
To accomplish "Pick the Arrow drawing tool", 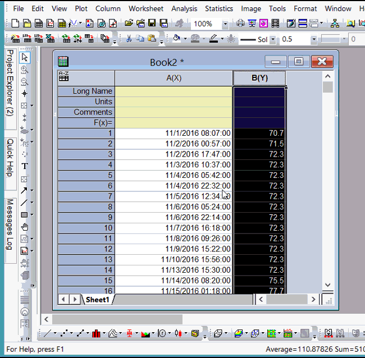I will click(x=24, y=191).
